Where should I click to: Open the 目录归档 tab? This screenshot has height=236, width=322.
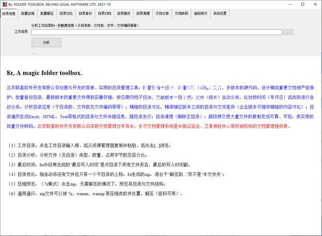(105, 13)
